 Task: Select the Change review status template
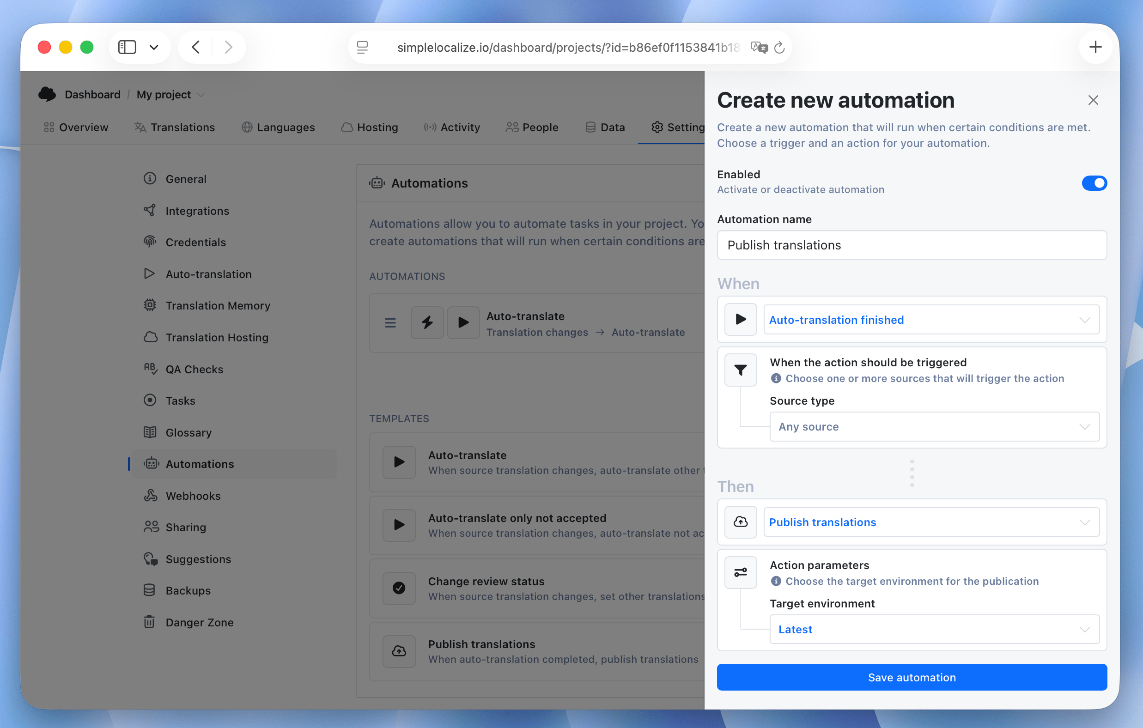537,588
